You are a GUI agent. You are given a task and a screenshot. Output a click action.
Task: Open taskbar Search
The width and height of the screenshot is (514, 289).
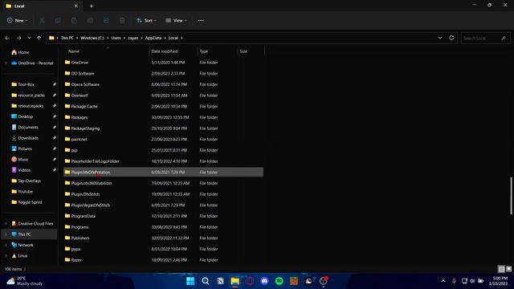pyautogui.click(x=206, y=281)
